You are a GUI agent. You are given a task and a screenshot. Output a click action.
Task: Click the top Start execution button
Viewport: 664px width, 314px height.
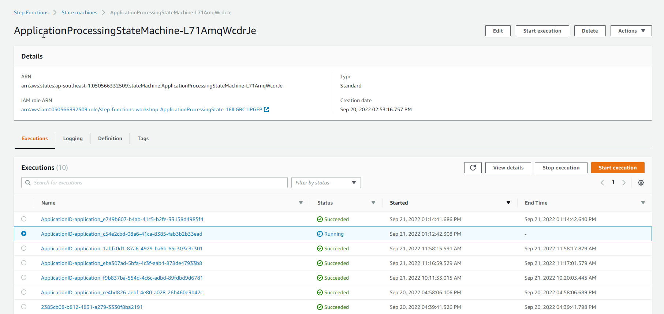pos(542,31)
